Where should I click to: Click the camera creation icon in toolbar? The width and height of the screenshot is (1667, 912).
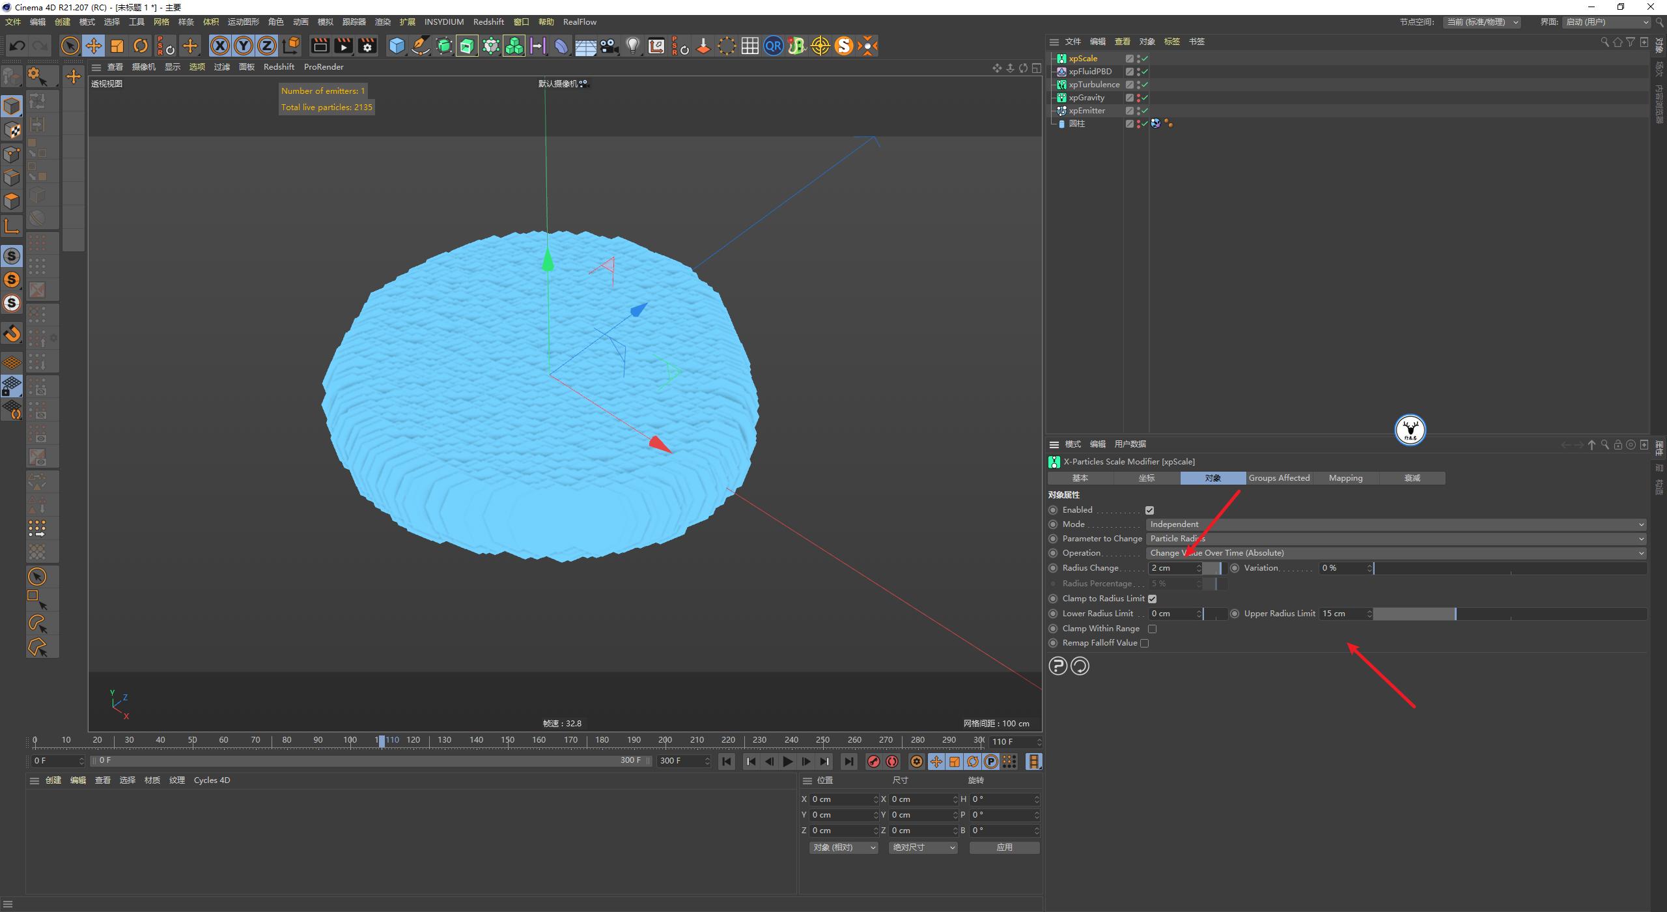609,46
